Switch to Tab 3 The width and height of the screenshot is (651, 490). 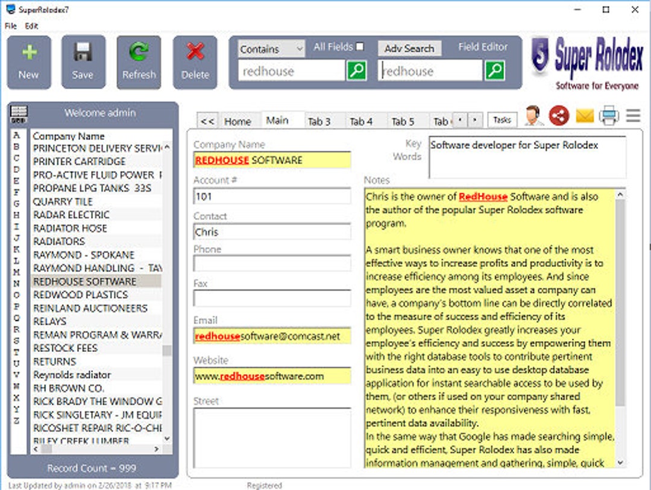tap(319, 121)
